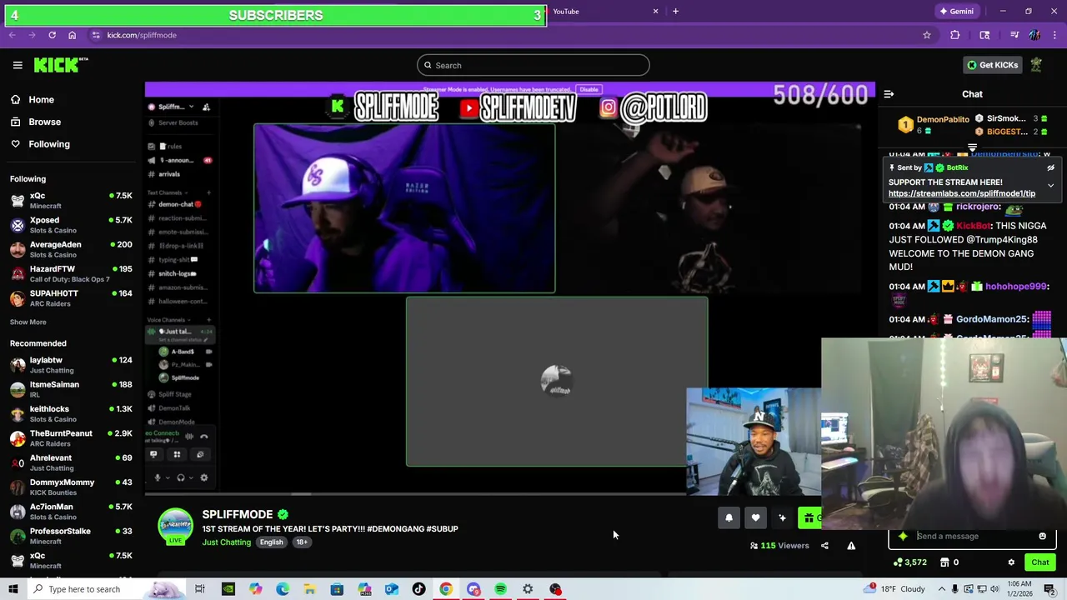Open Chrome media controls icon

[x=1014, y=35]
